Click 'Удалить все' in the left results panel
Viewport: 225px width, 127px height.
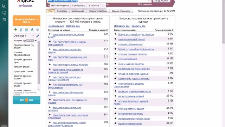click(73, 26)
